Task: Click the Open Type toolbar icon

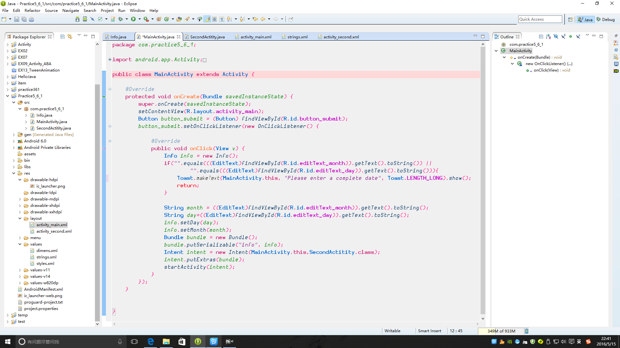Action: (179, 19)
